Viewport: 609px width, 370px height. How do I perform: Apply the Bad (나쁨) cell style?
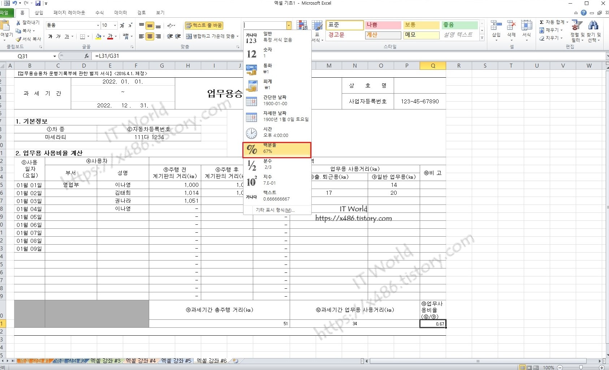click(x=383, y=25)
